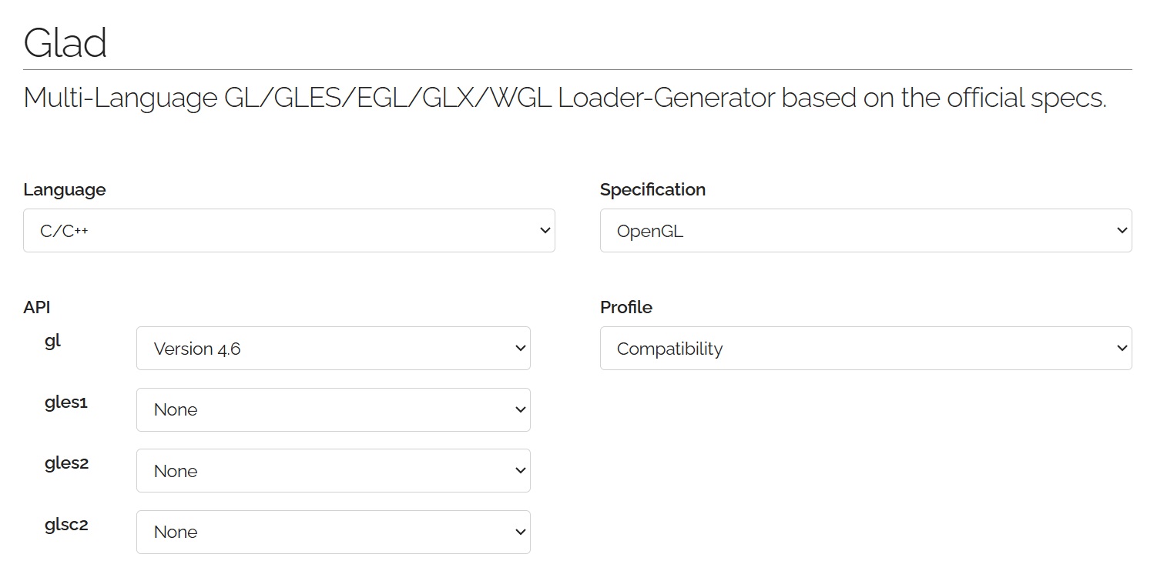Open the Profile dropdown showing Compatibility

(x=865, y=349)
